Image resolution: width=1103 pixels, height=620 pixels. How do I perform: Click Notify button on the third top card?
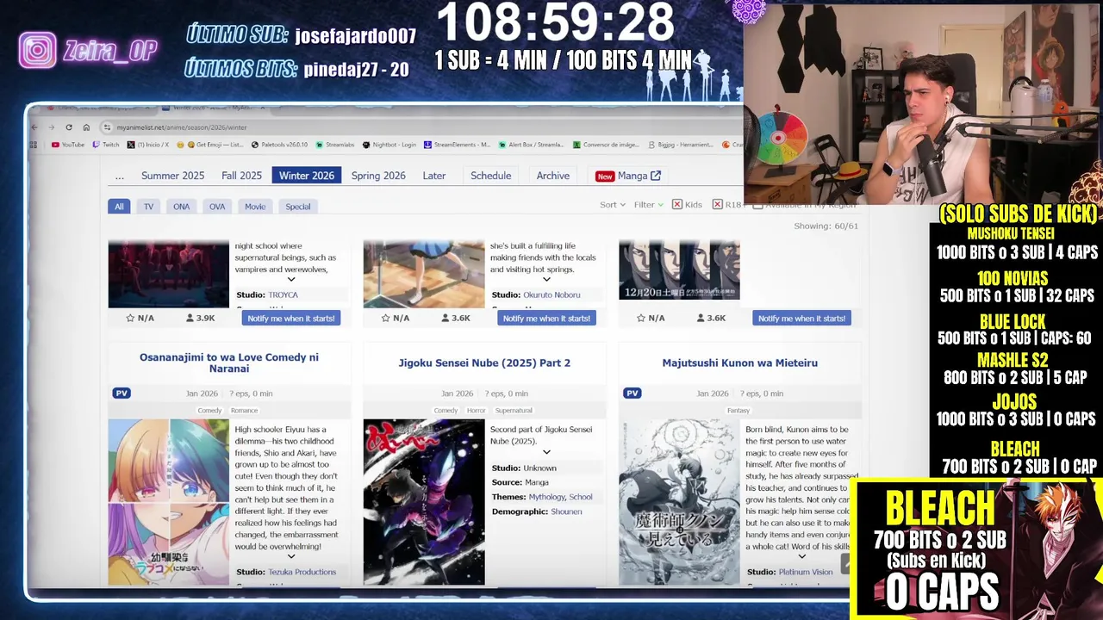tap(802, 318)
